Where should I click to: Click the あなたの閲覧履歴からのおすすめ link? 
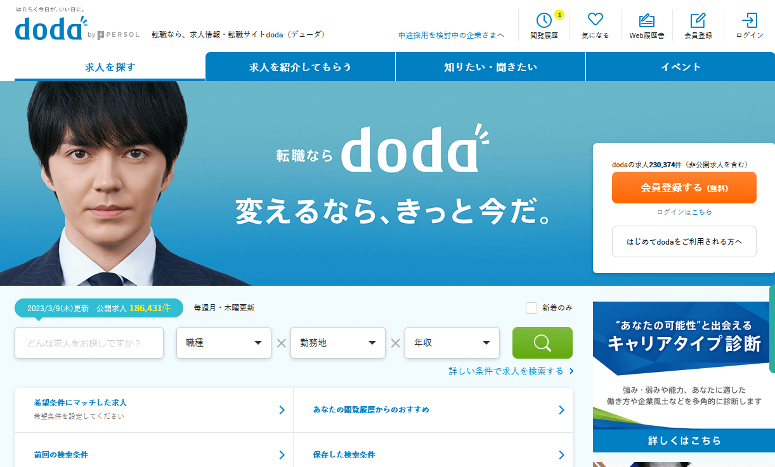click(371, 410)
